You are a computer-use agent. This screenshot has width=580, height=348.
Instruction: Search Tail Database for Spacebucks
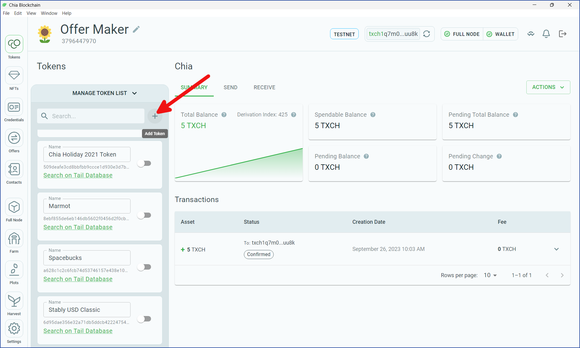pos(78,279)
